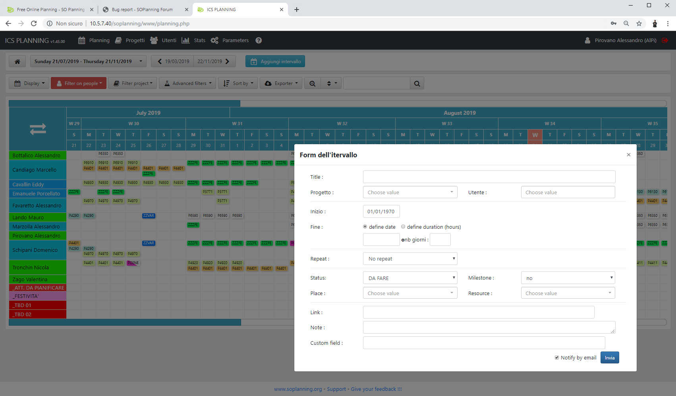
Task: Click the zoom magnifier toolbar icon
Action: tap(313, 83)
